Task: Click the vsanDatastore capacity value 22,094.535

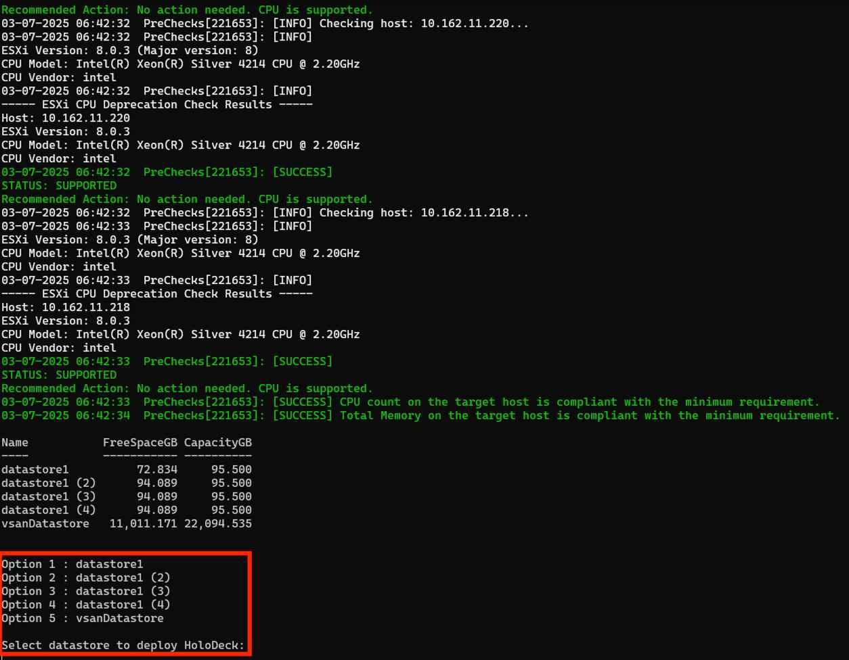Action: (x=217, y=523)
